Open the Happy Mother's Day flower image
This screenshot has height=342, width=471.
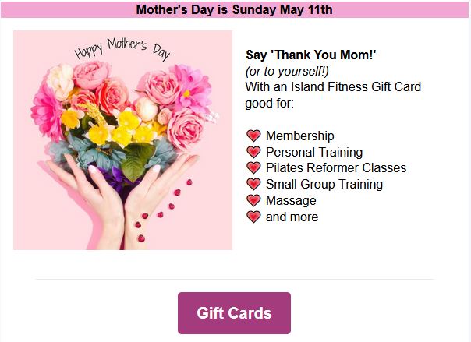[x=122, y=140]
